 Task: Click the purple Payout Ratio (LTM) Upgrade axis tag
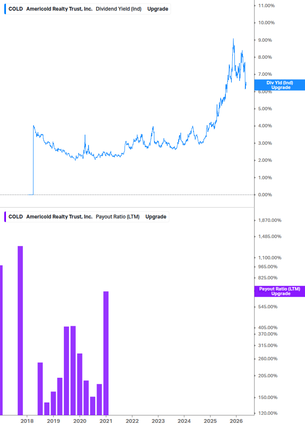(x=279, y=291)
